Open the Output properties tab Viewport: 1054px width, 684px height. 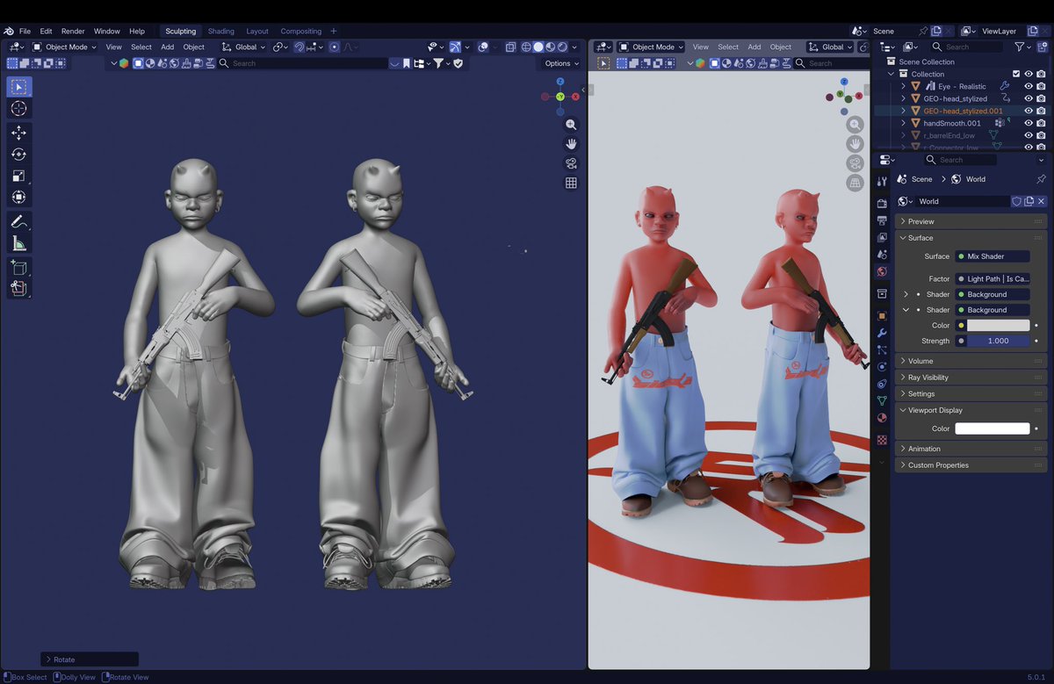click(882, 220)
